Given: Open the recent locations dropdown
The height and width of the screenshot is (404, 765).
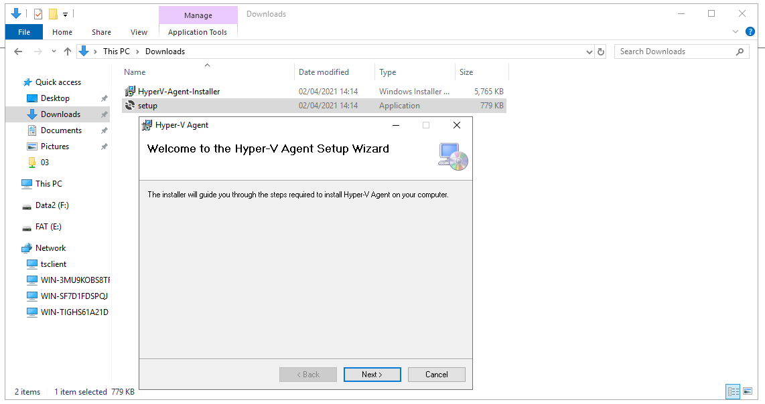Looking at the screenshot, I should [52, 52].
